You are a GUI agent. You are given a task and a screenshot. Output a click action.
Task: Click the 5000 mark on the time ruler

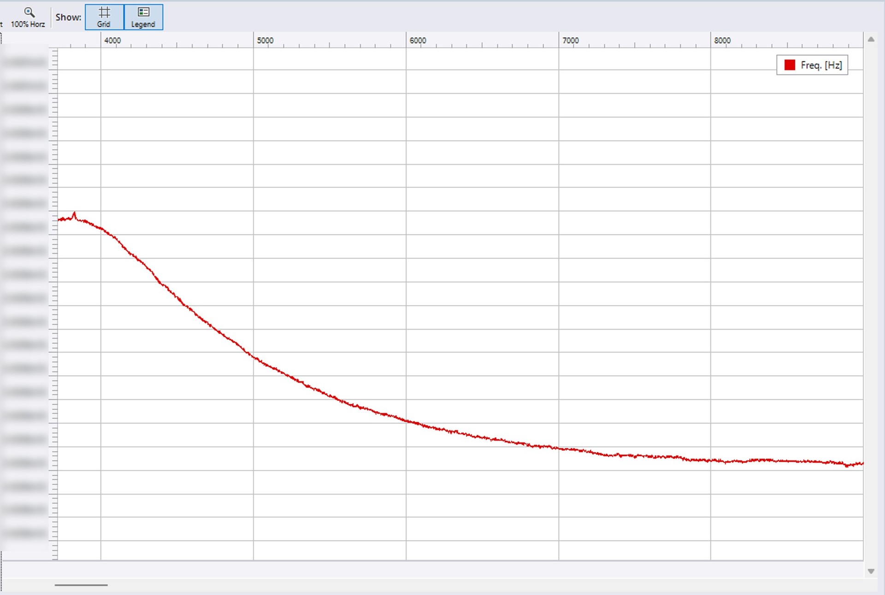coord(265,41)
